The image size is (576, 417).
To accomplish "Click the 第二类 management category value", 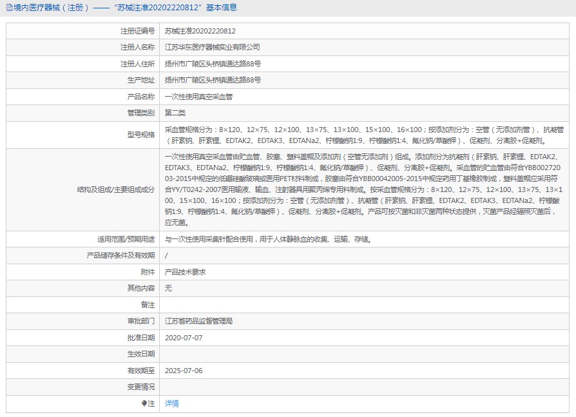I will (175, 113).
